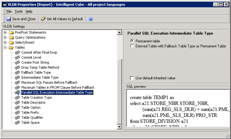The image size is (231, 139).
Task: Open the File menu
Action: [8, 11]
